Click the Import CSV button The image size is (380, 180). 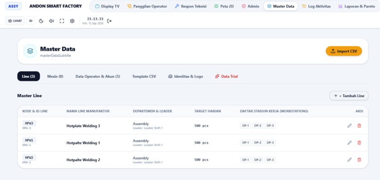pyautogui.click(x=344, y=51)
